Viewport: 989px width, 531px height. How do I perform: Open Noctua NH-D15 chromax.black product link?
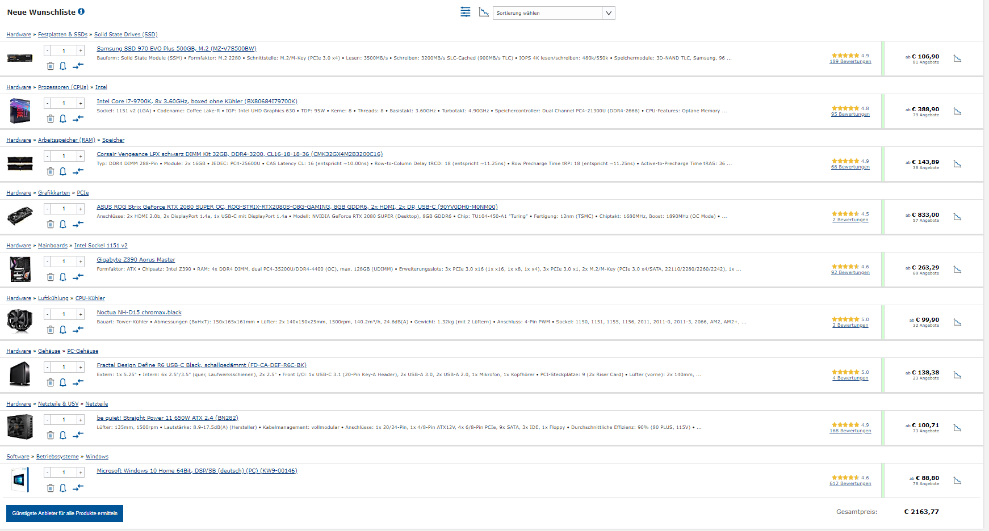tap(139, 313)
